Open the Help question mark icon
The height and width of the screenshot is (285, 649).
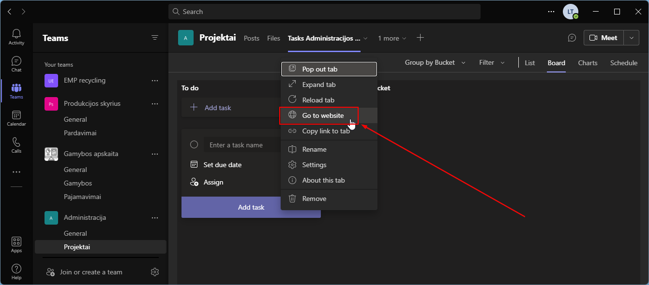tap(16, 271)
